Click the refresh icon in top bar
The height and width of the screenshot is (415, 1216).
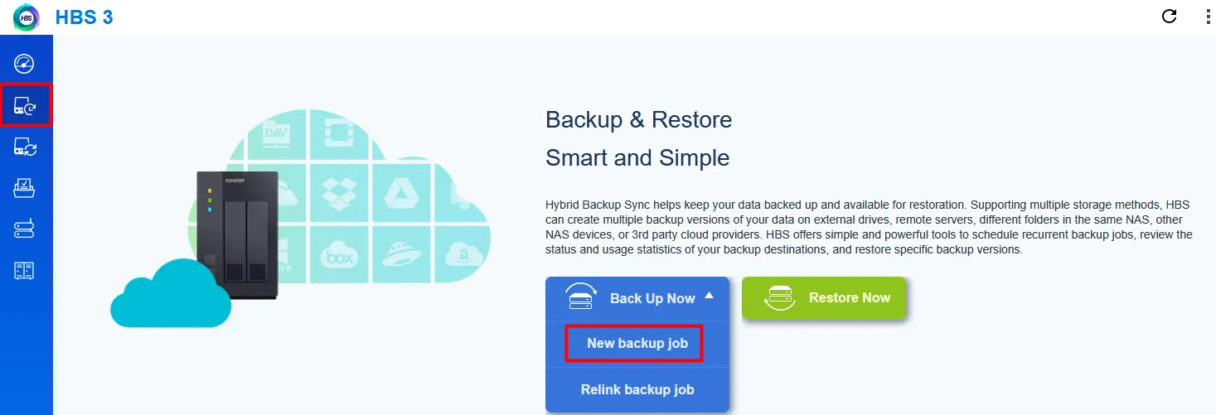[x=1170, y=17]
